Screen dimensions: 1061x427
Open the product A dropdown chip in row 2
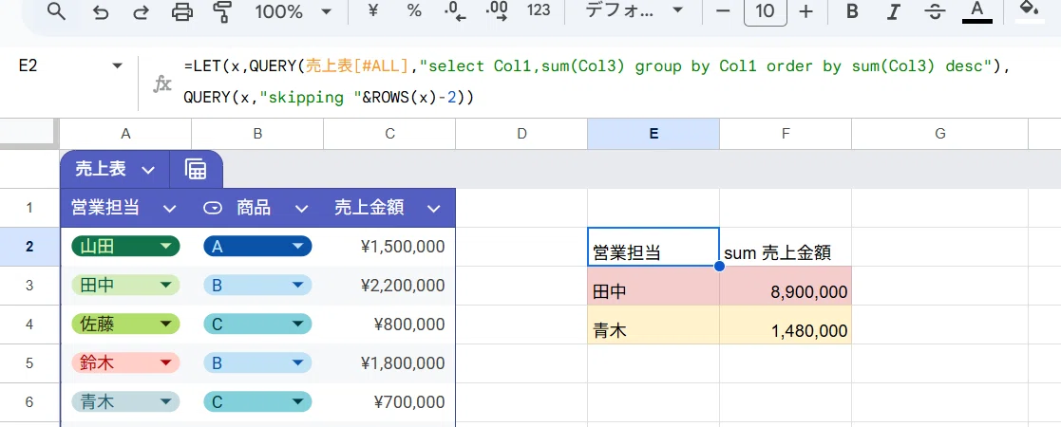[257, 247]
